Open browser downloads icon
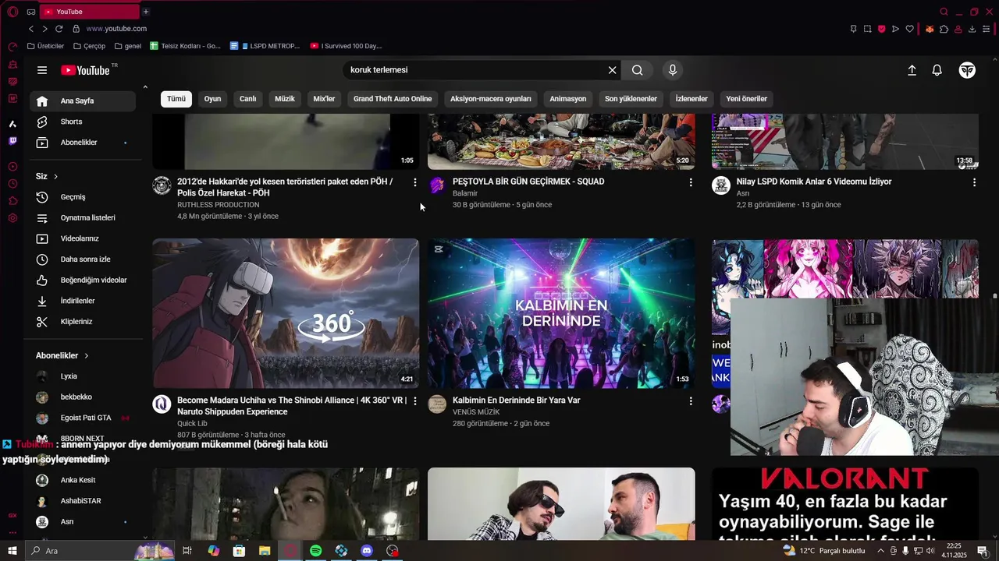Image resolution: width=999 pixels, height=561 pixels. click(972, 29)
